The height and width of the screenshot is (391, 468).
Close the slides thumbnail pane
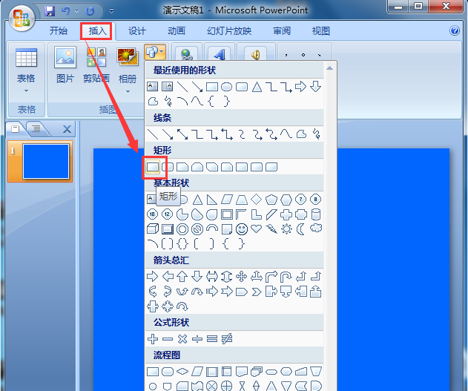pos(67,129)
